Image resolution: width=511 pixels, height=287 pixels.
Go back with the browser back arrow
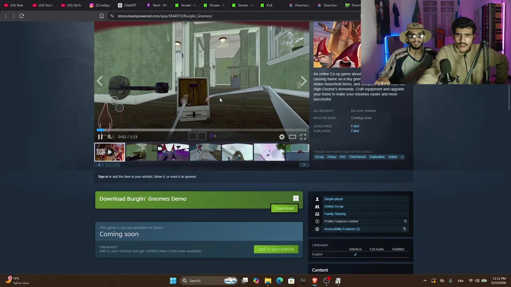click(6, 16)
